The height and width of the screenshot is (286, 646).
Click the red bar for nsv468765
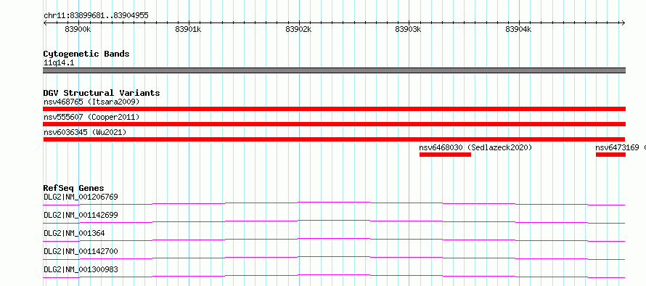coord(334,109)
